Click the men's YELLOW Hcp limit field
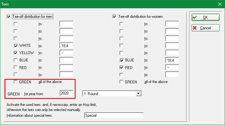225x125 pixels. [x=66, y=53]
